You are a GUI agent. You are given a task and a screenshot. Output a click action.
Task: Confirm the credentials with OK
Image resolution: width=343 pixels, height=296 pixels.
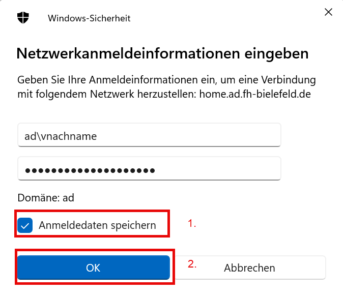[x=93, y=268]
